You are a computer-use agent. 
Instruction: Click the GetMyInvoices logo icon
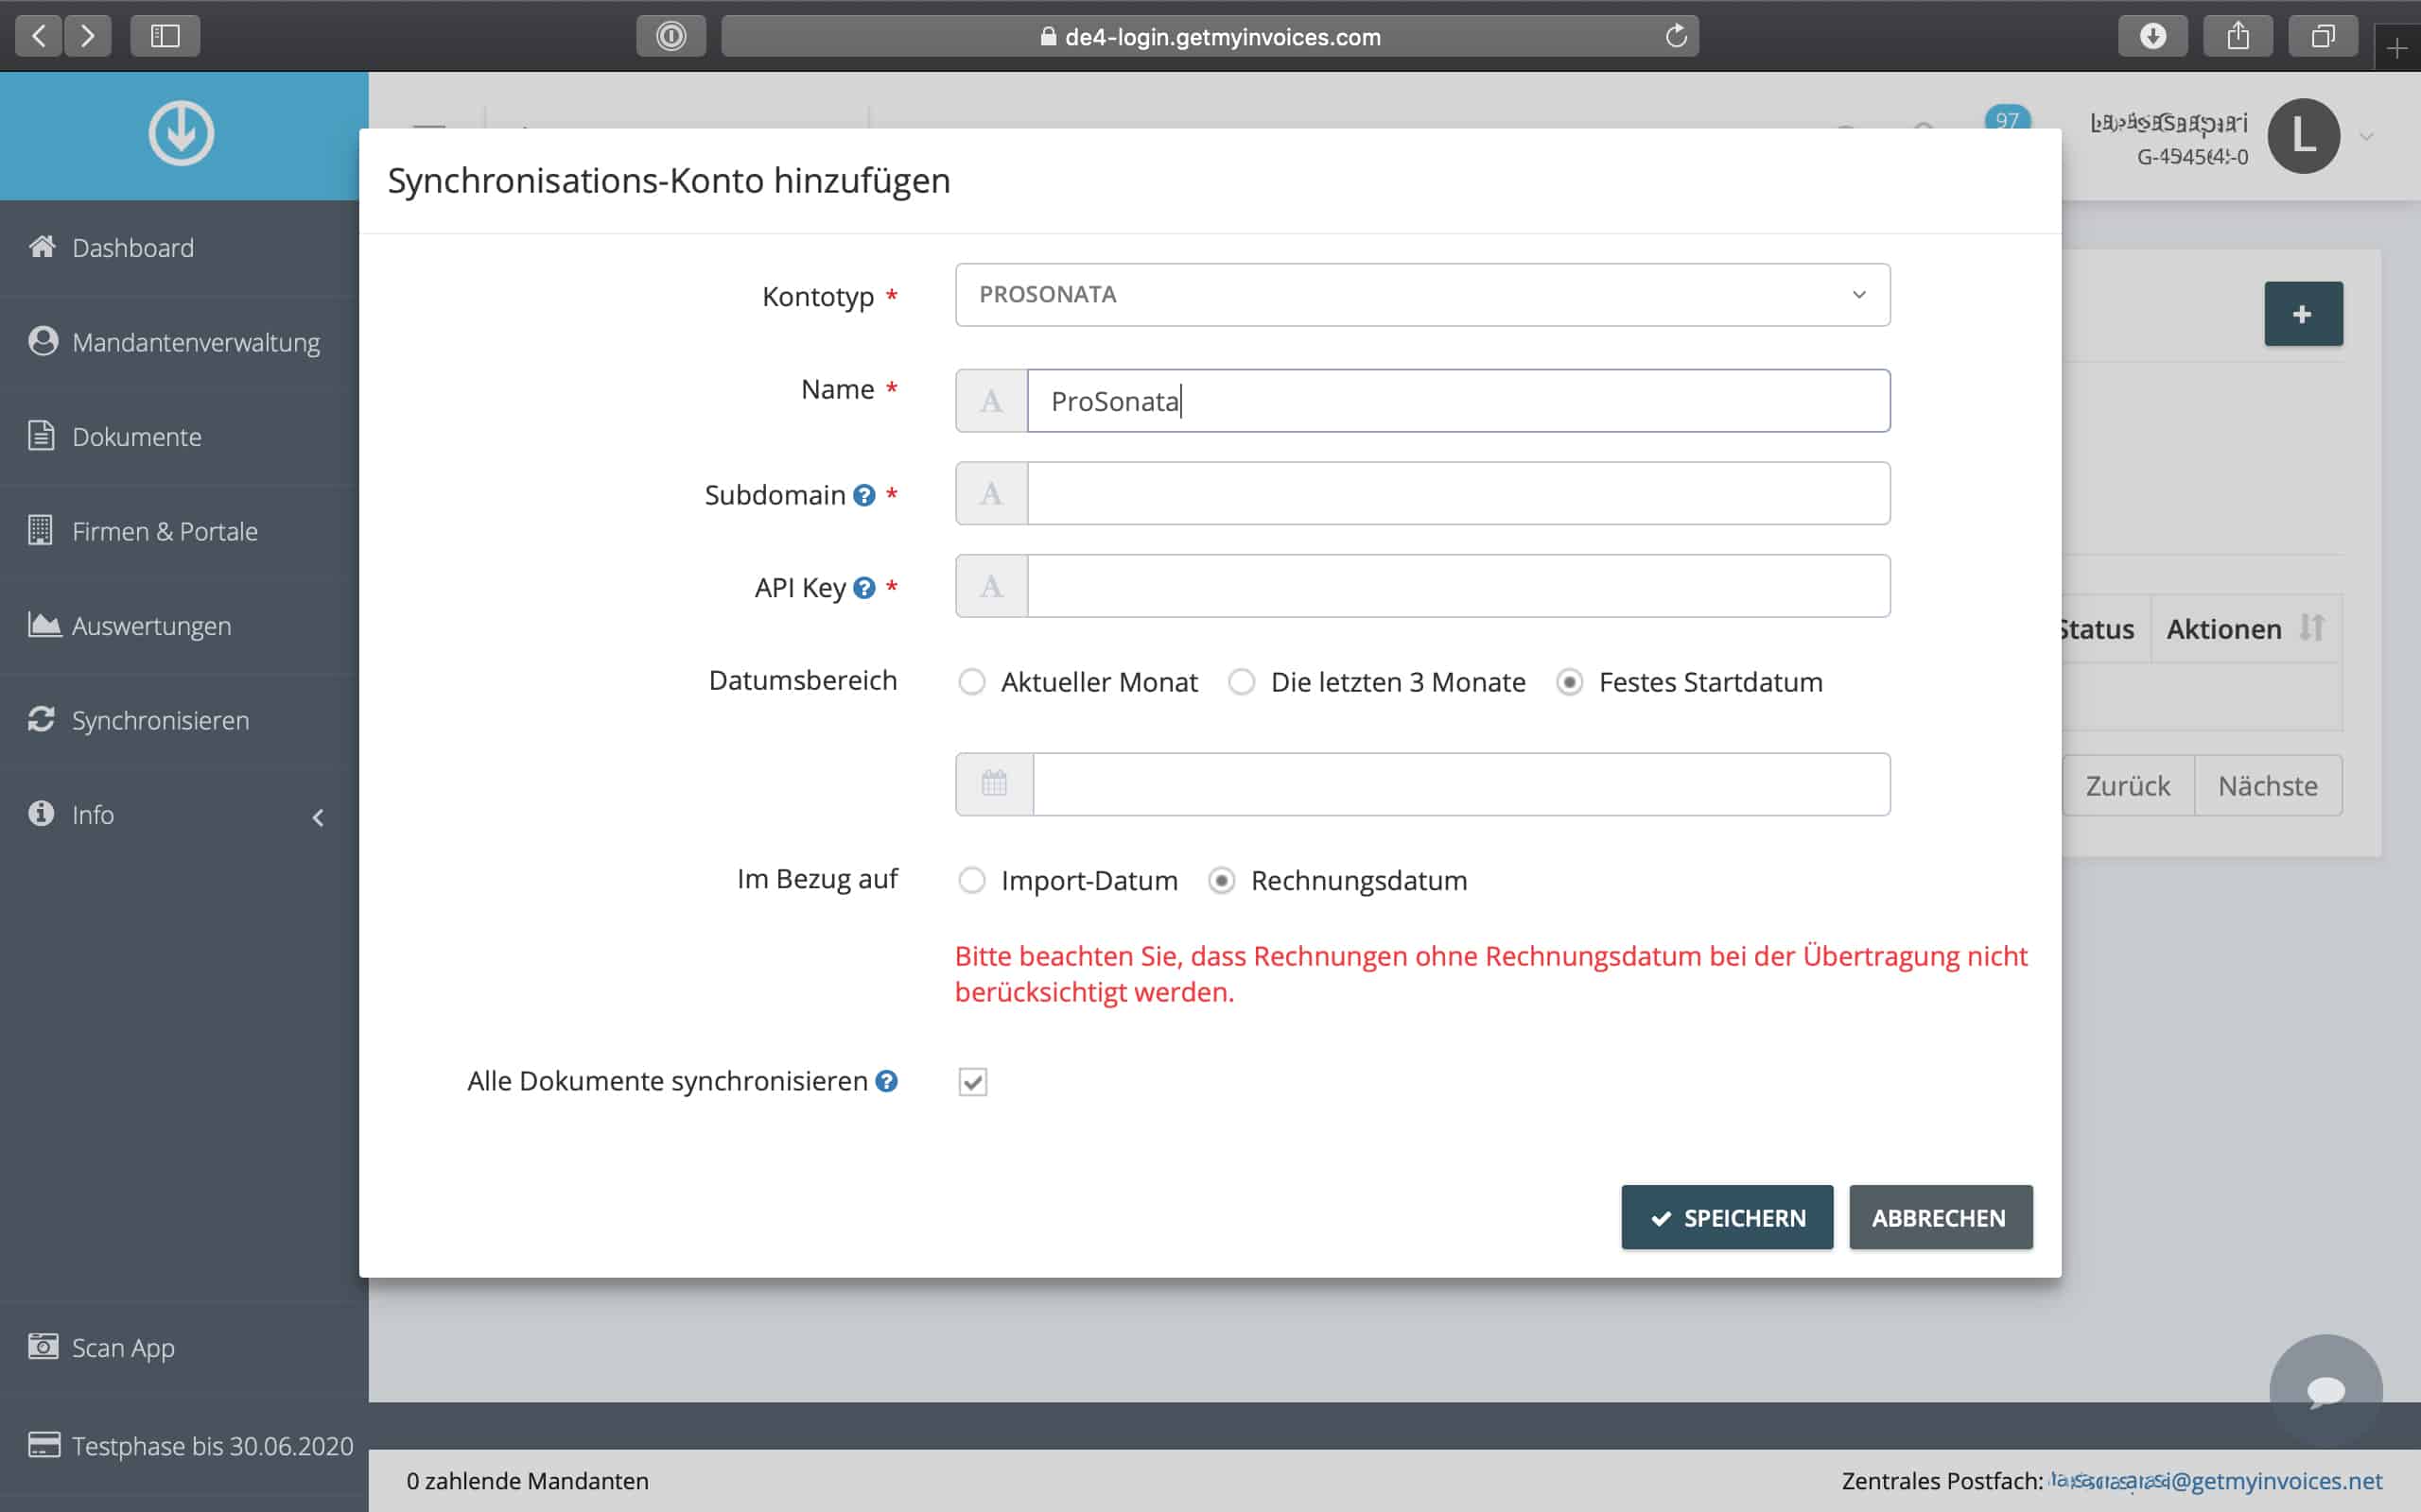coord(181,133)
